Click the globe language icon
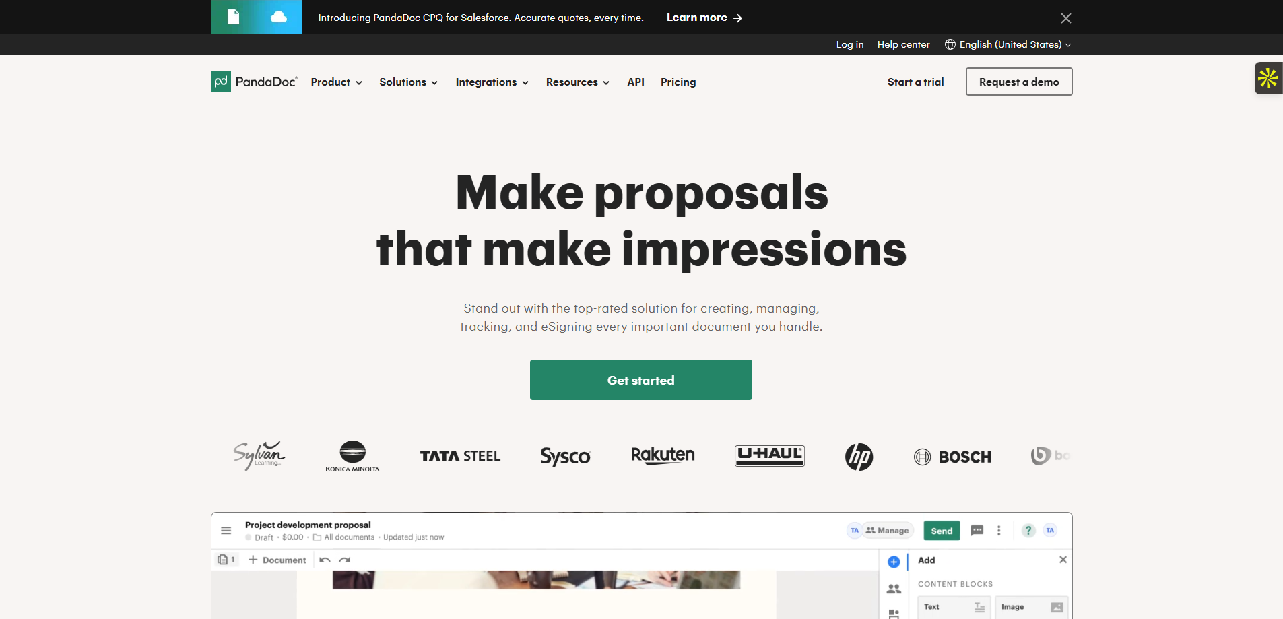Viewport: 1283px width, 619px height. point(950,44)
